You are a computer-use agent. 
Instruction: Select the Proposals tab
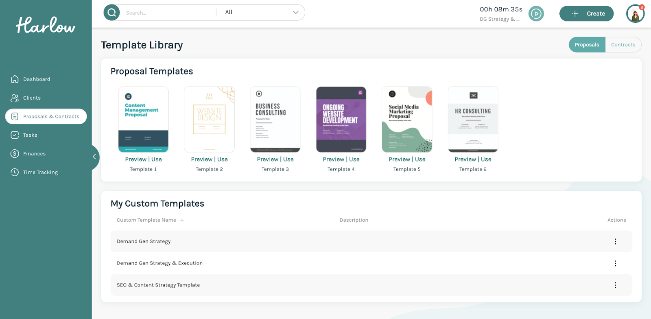[587, 45]
